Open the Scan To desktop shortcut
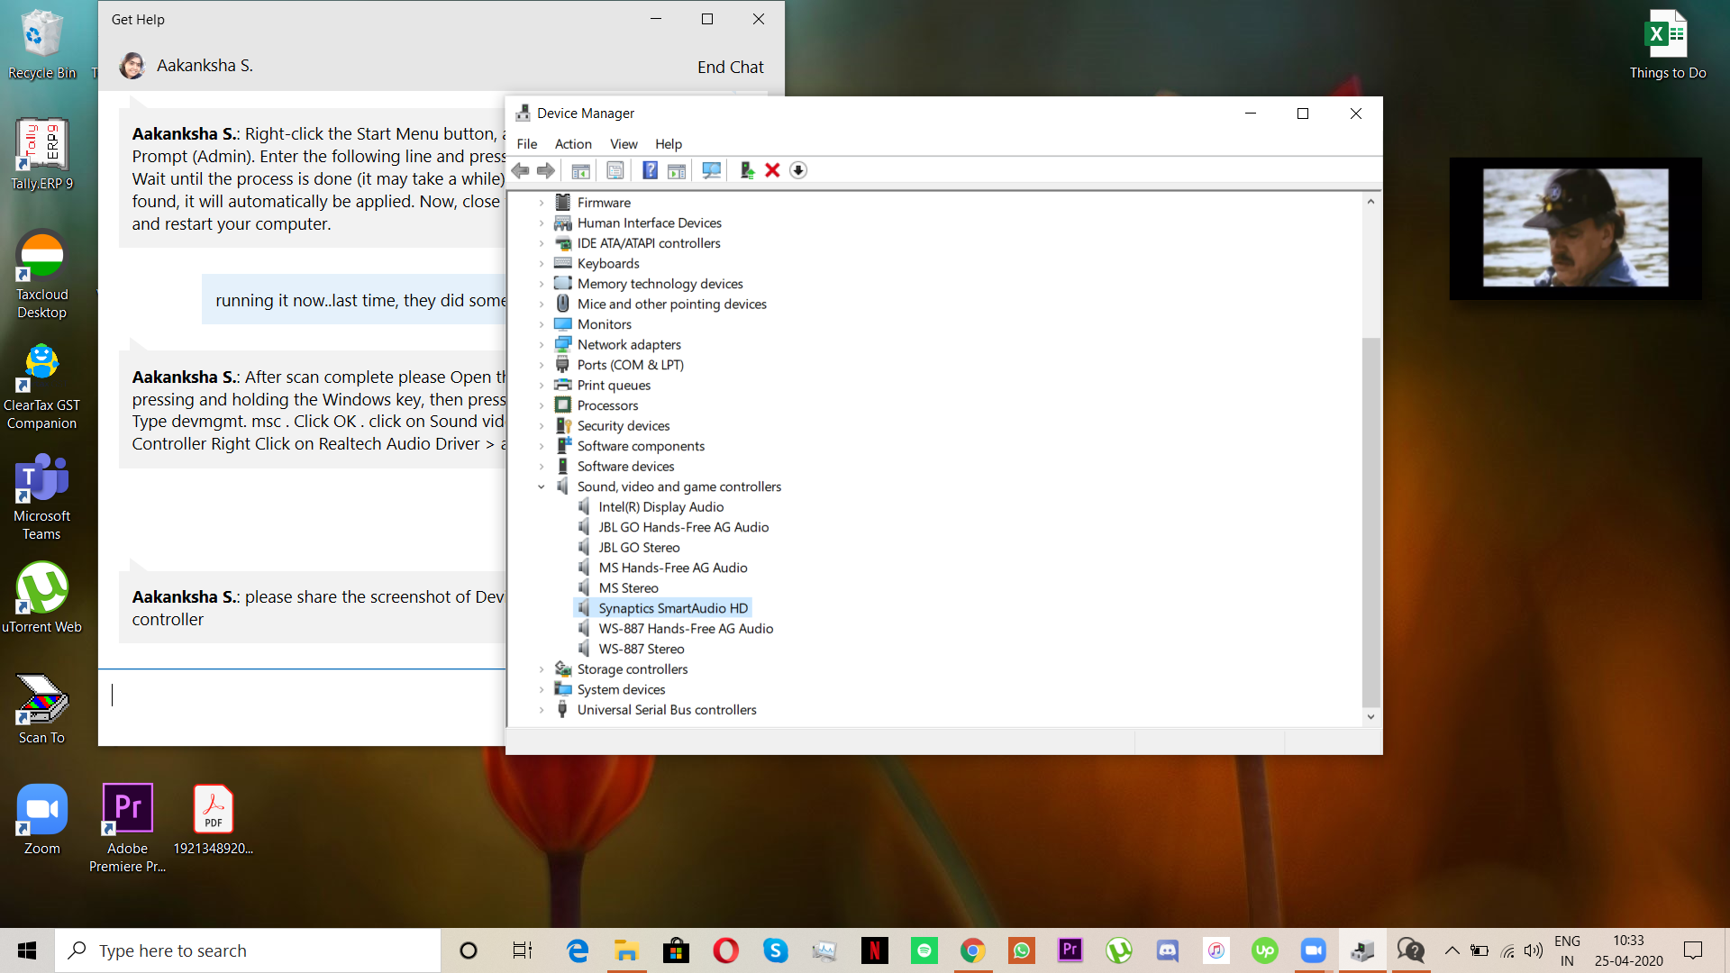1730x973 pixels. (x=41, y=710)
